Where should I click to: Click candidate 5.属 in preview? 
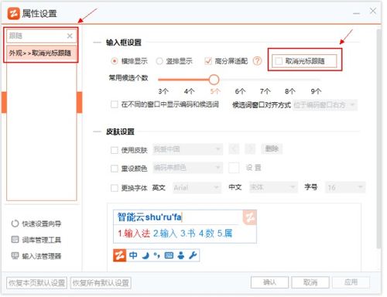click(224, 234)
